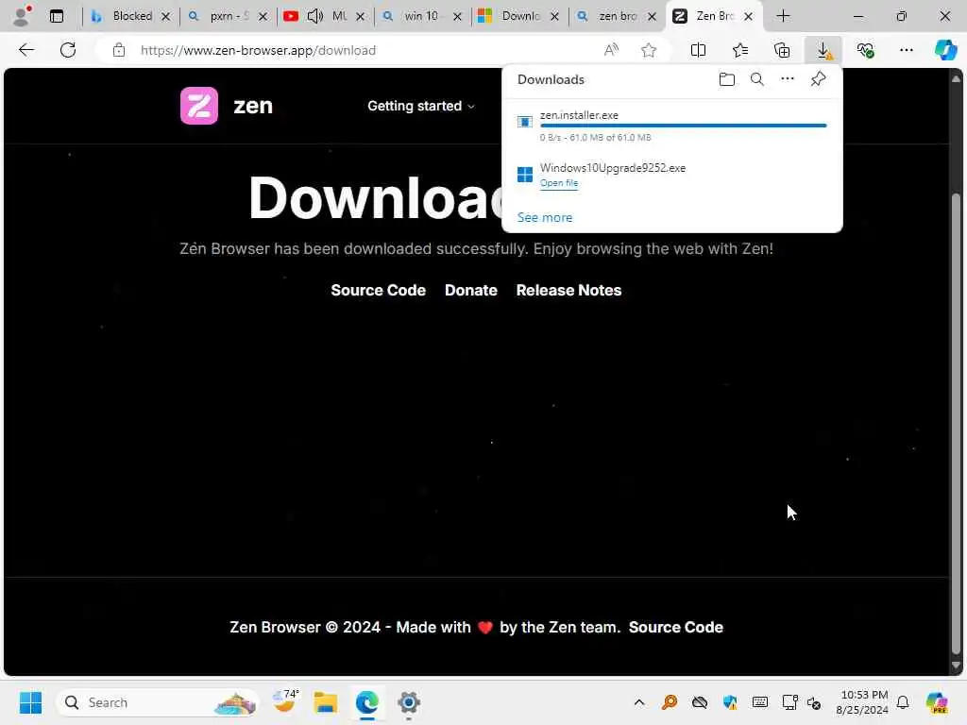Open the Collections icon
The height and width of the screenshot is (725, 967).
[x=781, y=50]
